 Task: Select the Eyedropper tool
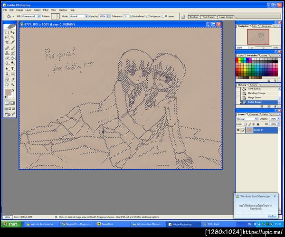click(x=12, y=80)
